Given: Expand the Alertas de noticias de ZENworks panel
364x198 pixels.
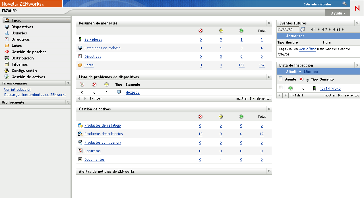Looking at the screenshot, I should [x=269, y=171].
